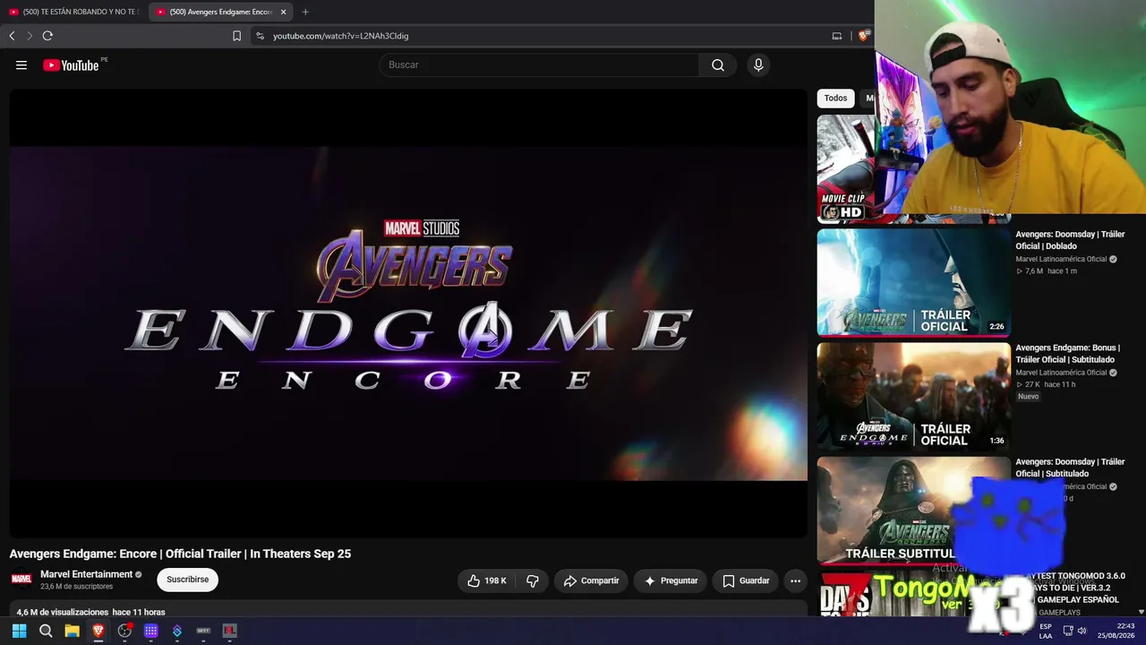Open the Endgame Bonus trailer thumbnail
The height and width of the screenshot is (645, 1146).
(x=913, y=396)
